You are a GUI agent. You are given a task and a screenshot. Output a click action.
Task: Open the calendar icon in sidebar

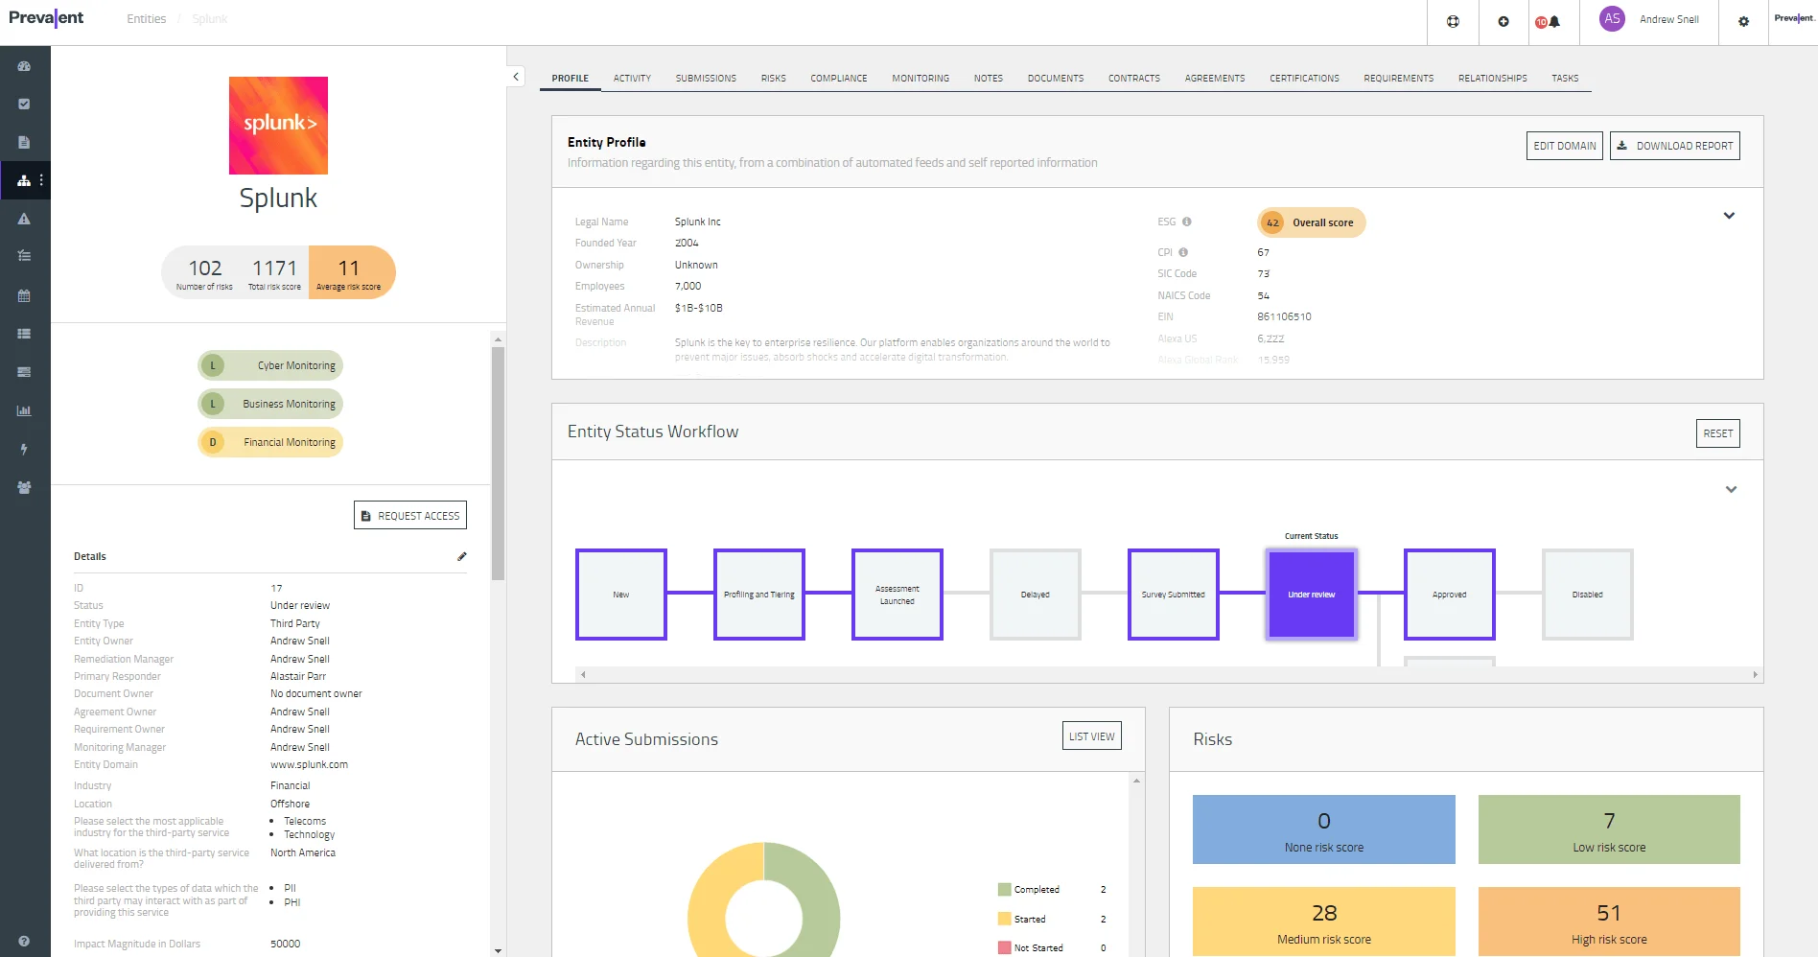(x=24, y=295)
